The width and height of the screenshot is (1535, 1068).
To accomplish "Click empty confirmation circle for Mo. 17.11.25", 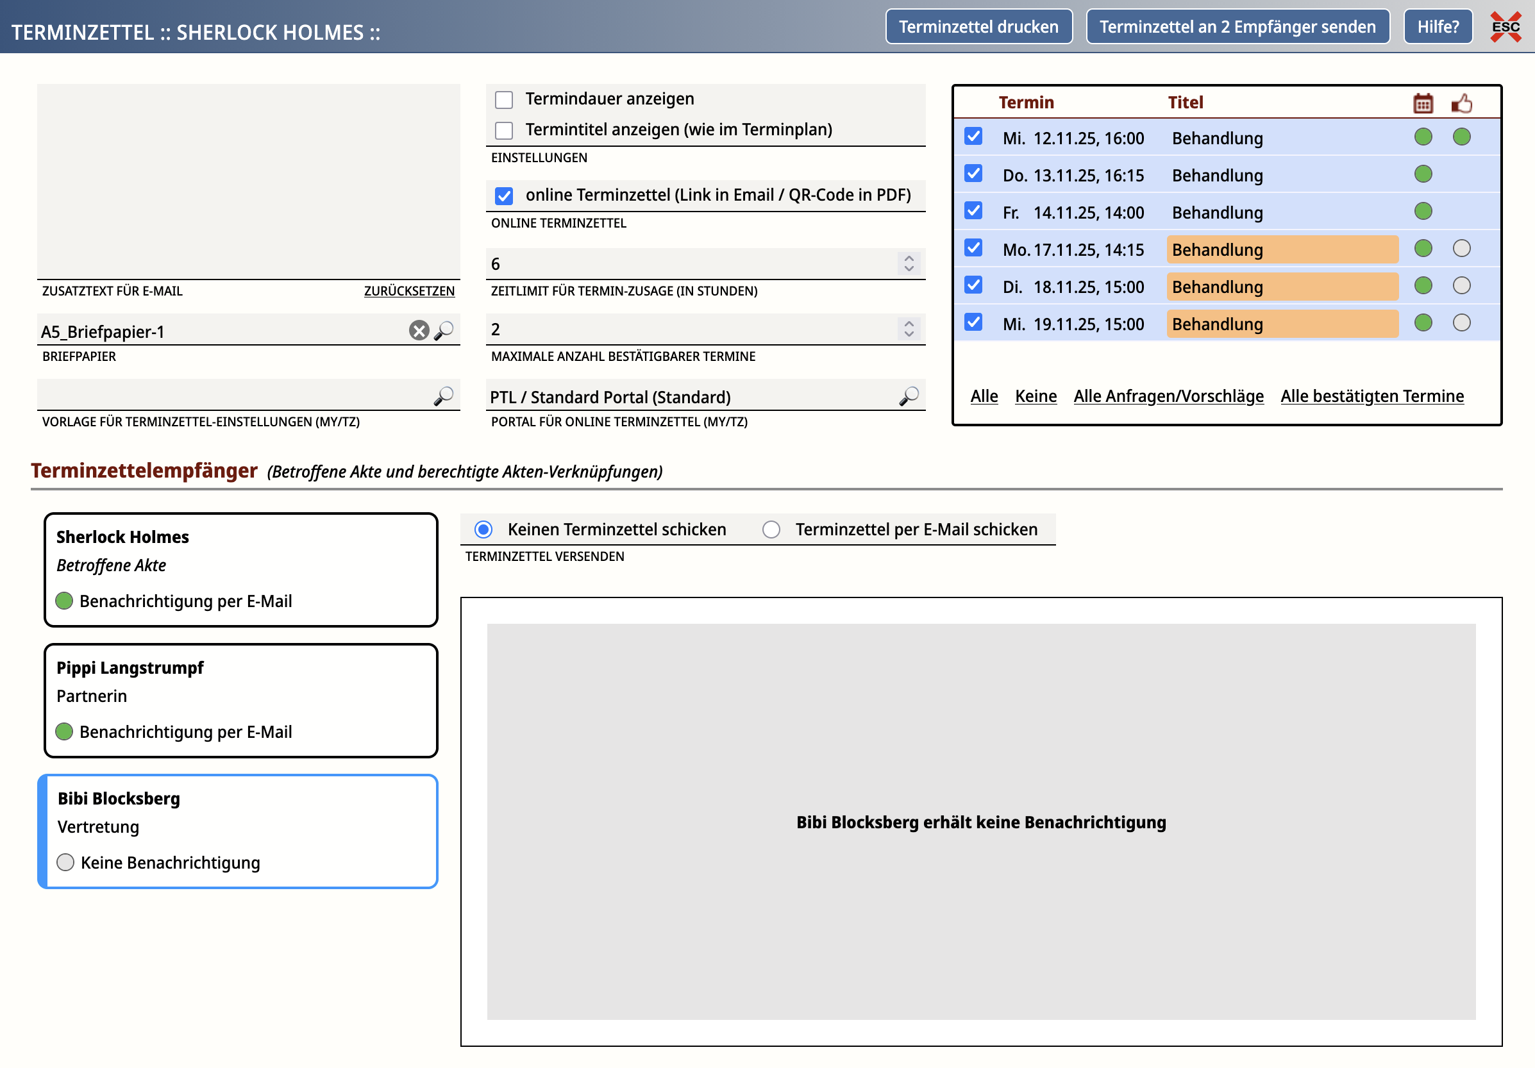I will pos(1461,249).
